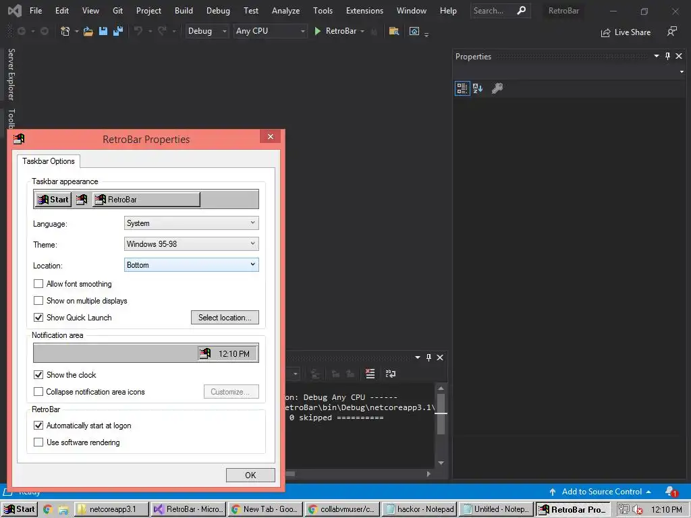Switch to netcoreapp3.1 taskbar button

111,510
